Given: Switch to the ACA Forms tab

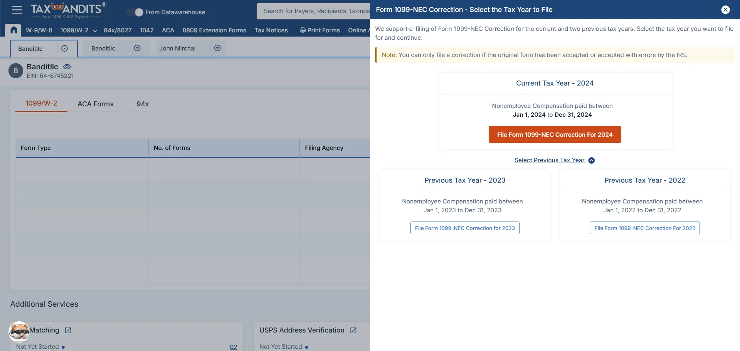Looking at the screenshot, I should click(96, 104).
